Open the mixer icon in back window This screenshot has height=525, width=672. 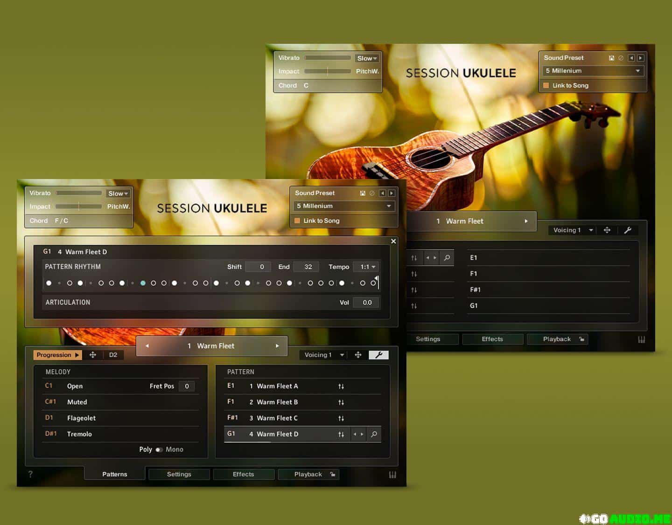(642, 339)
